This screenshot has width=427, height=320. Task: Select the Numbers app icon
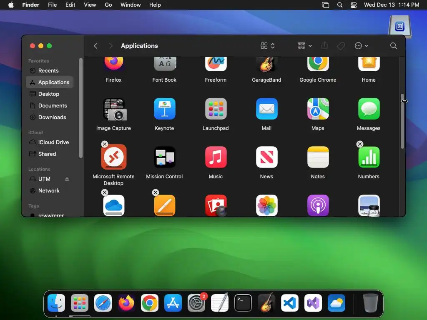click(369, 157)
